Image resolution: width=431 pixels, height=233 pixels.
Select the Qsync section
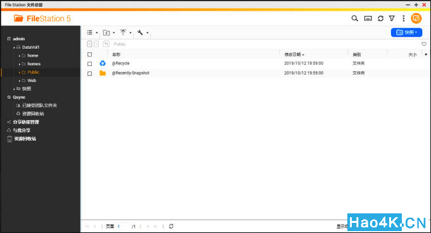[19, 97]
